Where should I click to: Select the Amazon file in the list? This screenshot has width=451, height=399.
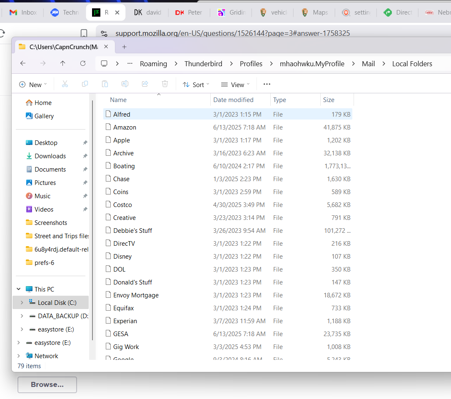coord(125,127)
